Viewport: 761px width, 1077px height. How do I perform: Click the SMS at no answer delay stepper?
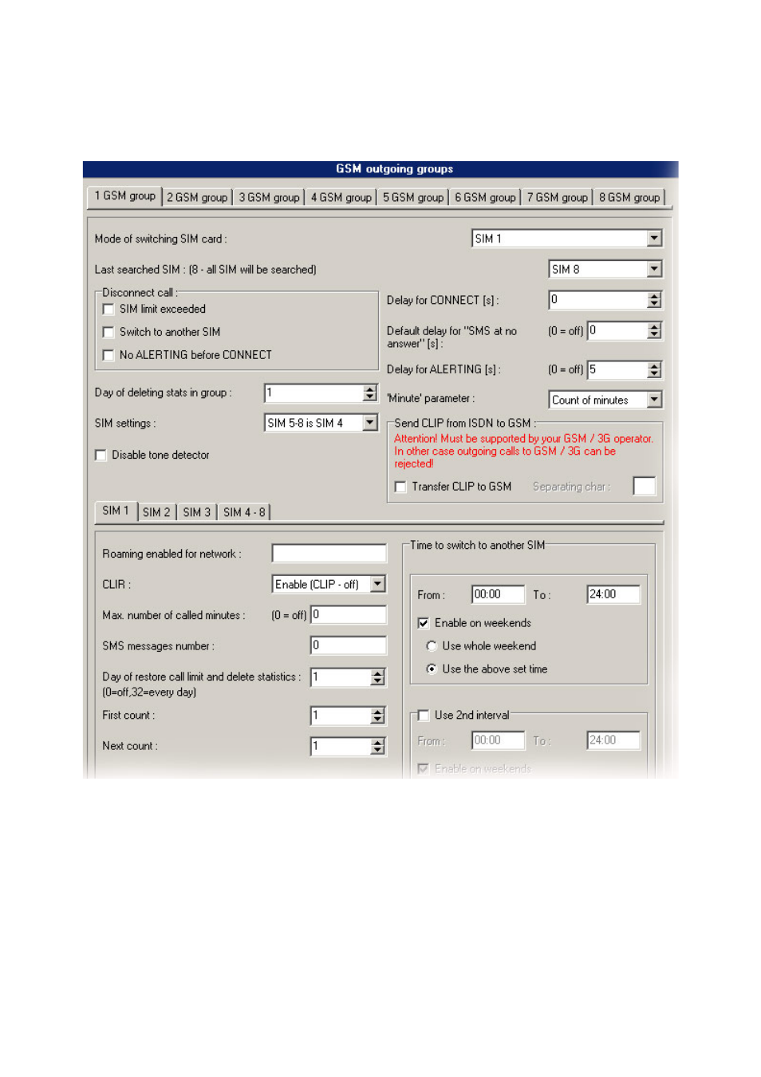pos(654,330)
